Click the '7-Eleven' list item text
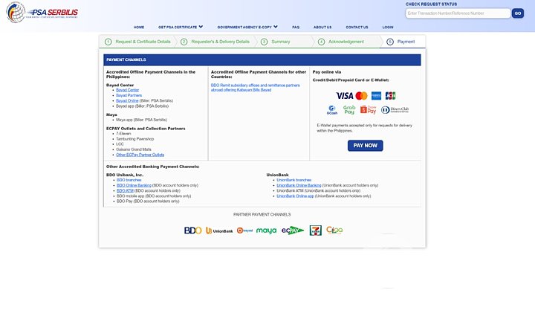The image size is (535, 316). pos(123,133)
